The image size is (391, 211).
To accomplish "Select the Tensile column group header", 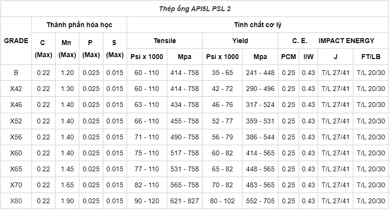I will tap(164, 41).
